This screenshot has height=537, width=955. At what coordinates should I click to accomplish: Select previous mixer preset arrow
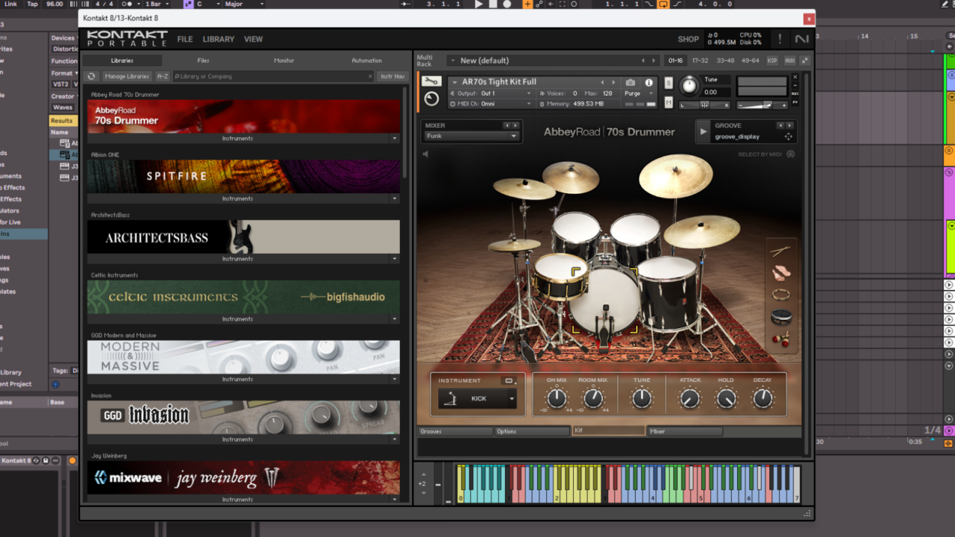[x=507, y=126]
